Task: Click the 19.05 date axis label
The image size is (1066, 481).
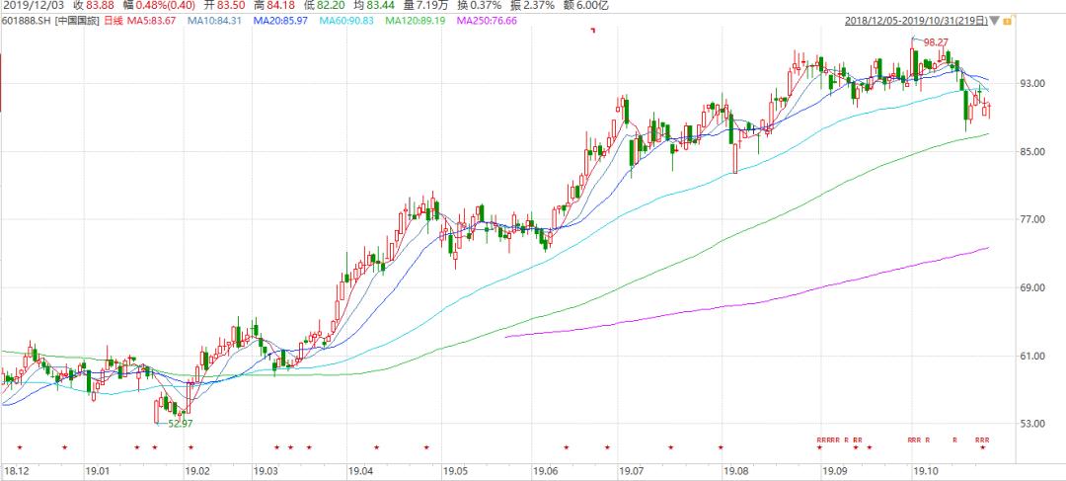Action: [455, 470]
